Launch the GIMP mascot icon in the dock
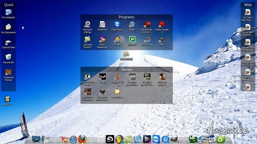 tap(174, 139)
